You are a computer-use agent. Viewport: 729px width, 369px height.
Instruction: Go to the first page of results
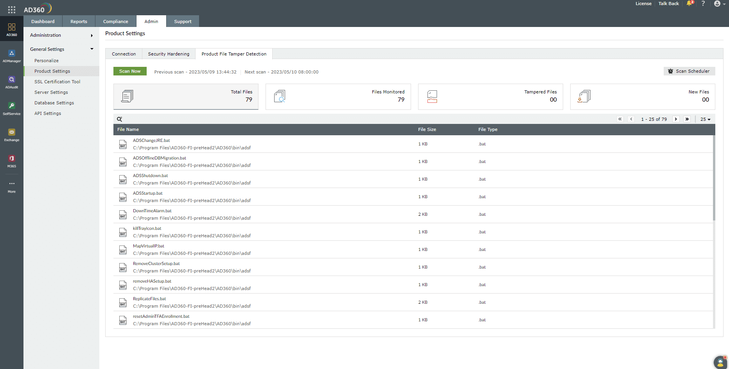click(x=620, y=119)
